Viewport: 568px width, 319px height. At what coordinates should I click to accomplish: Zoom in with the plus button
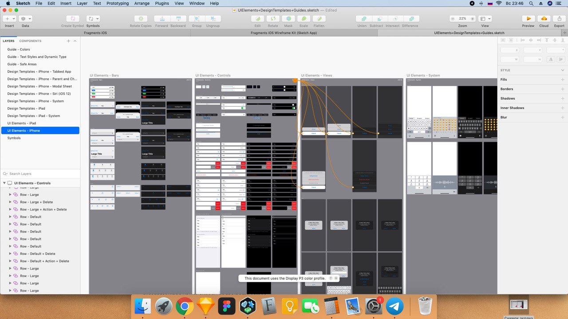point(472,19)
